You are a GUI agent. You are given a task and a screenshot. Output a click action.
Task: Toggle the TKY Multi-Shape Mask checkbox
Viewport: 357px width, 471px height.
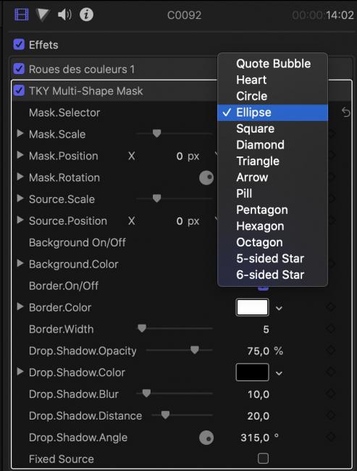pos(19,91)
